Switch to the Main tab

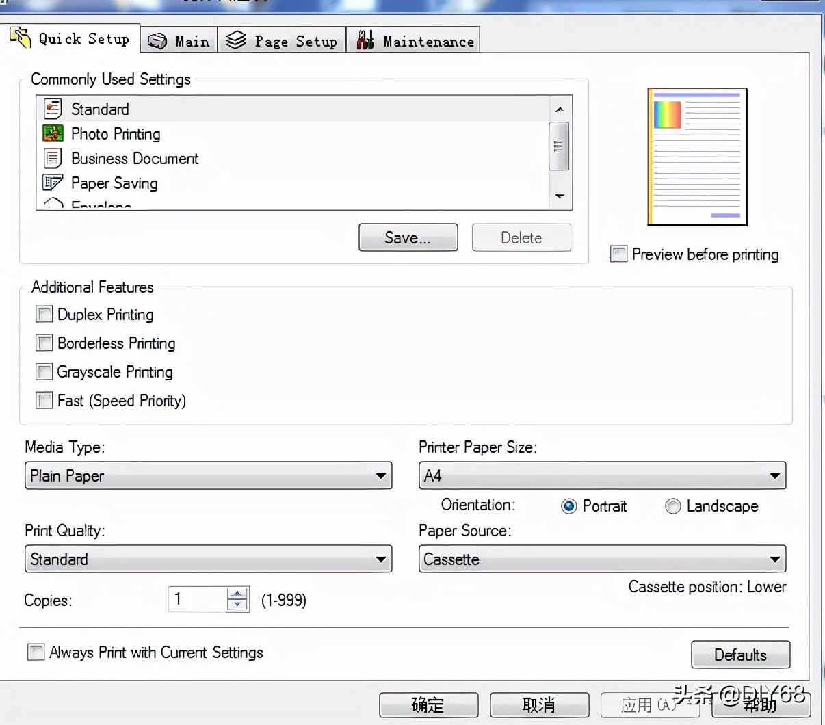[x=179, y=40]
